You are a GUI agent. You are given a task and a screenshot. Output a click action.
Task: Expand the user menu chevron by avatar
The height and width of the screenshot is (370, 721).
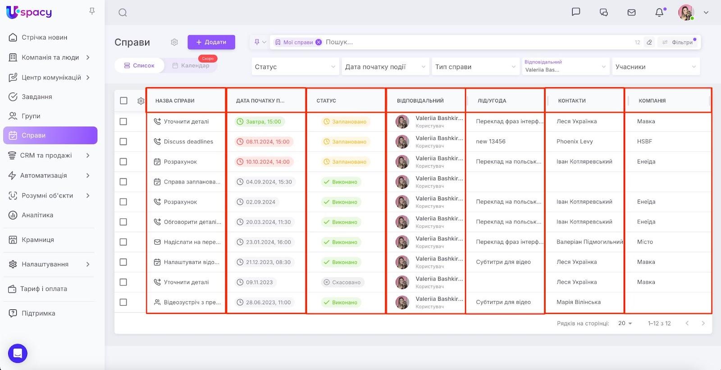[x=706, y=13]
